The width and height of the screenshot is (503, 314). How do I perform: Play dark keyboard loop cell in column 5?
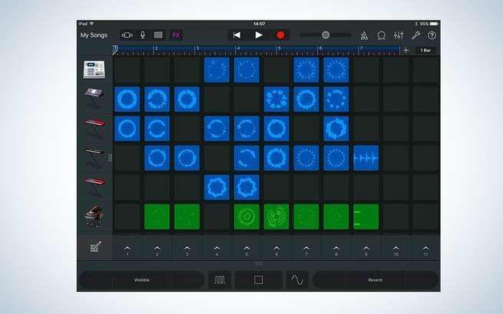click(x=247, y=158)
